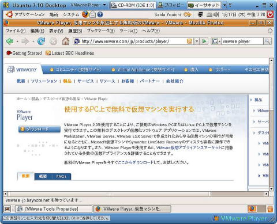Click the red power button in the panel
This screenshot has width=277, height=224.
[x=270, y=14]
